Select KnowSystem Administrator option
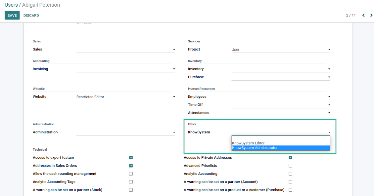 click(x=281, y=148)
